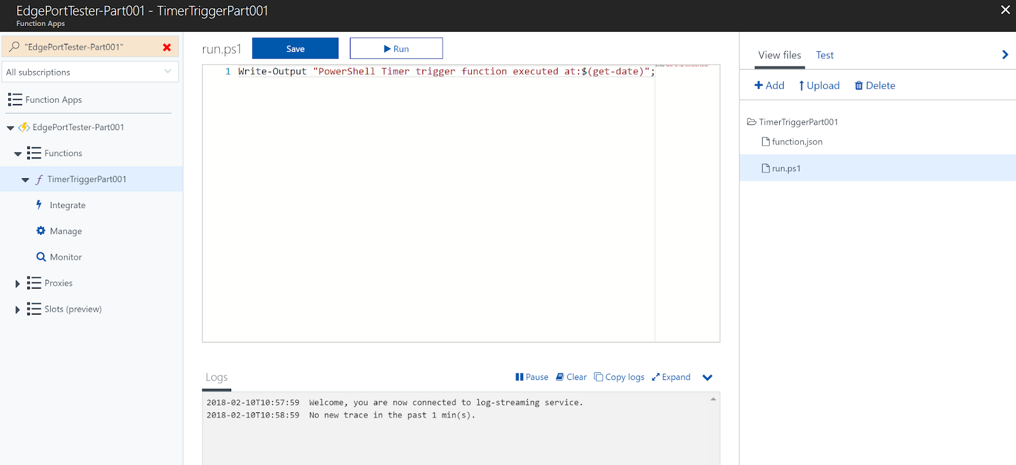The image size is (1016, 465).
Task: Click the Function Apps list icon
Action: [x=15, y=100]
